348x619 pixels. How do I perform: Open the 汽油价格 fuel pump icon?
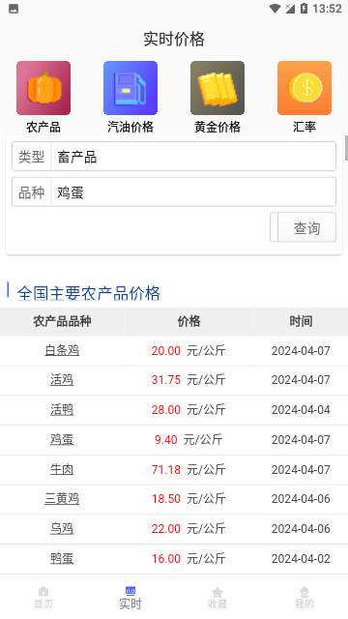[130, 88]
